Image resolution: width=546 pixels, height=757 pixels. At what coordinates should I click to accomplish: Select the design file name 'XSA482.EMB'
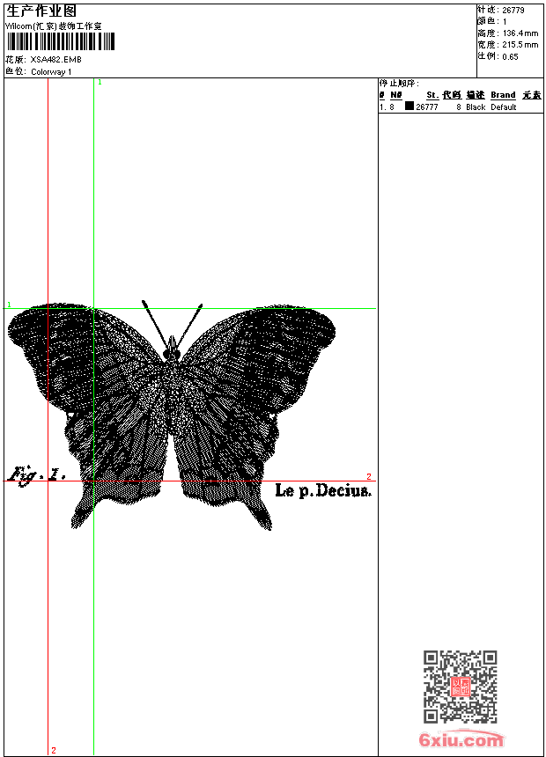pyautogui.click(x=55, y=60)
